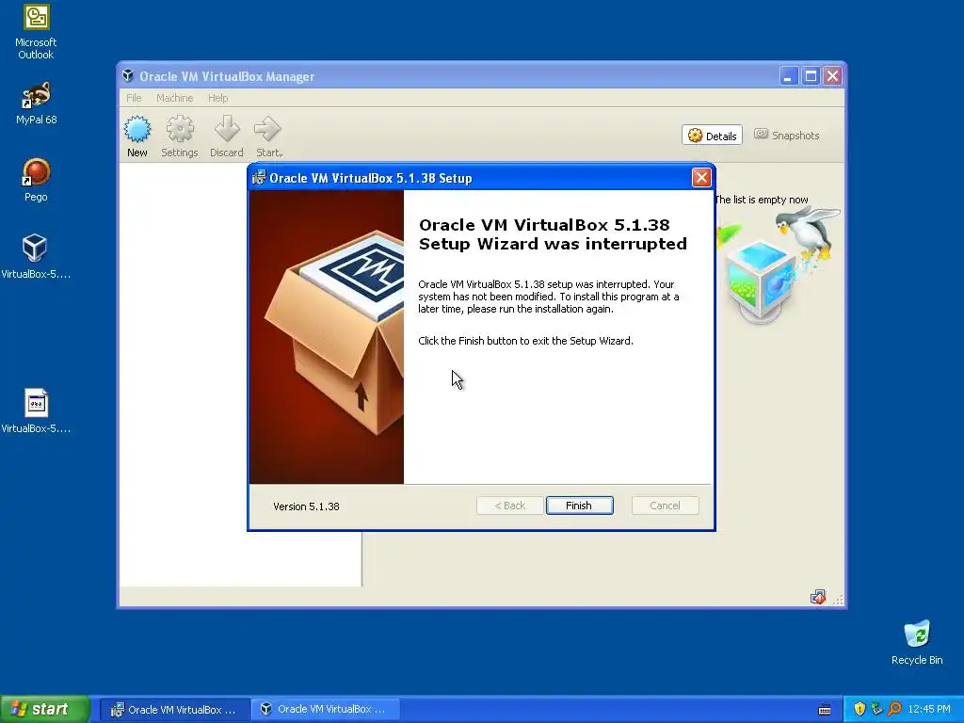Viewport: 964px width, 723px height.
Task: Click the security shield tray icon
Action: (x=860, y=709)
